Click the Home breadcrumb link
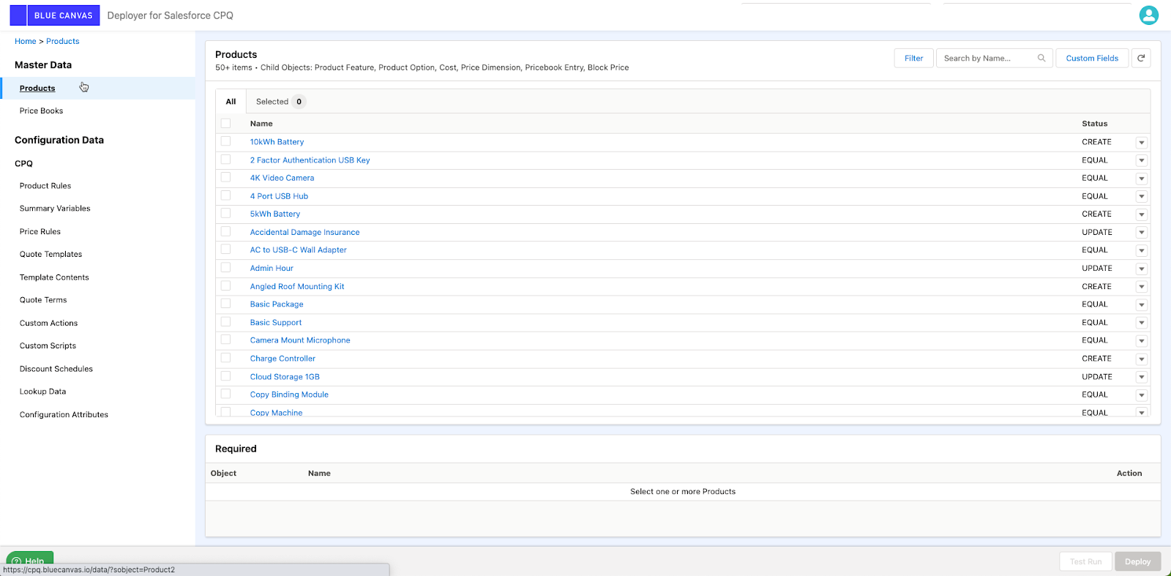The width and height of the screenshot is (1171, 576). click(x=26, y=42)
